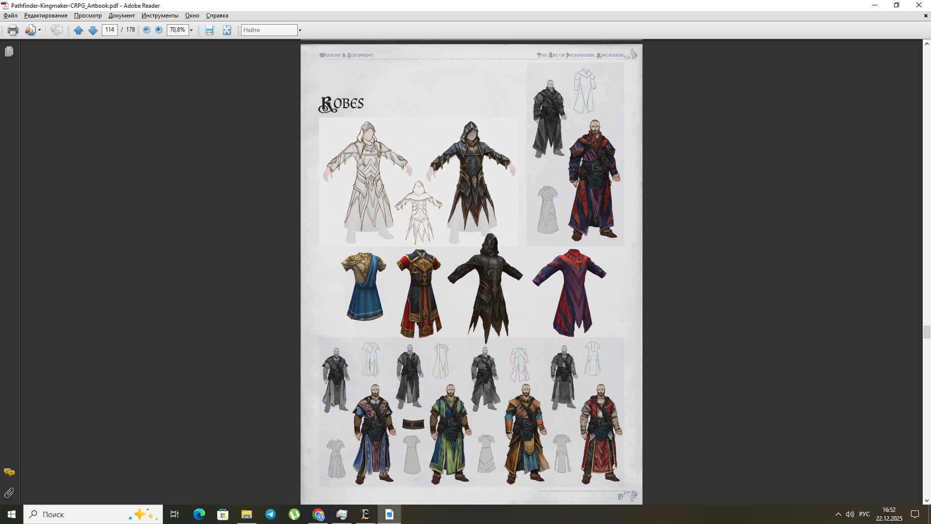This screenshot has width=931, height=524.
Task: Click the collaborate/share document icon
Action: pyautogui.click(x=30, y=30)
